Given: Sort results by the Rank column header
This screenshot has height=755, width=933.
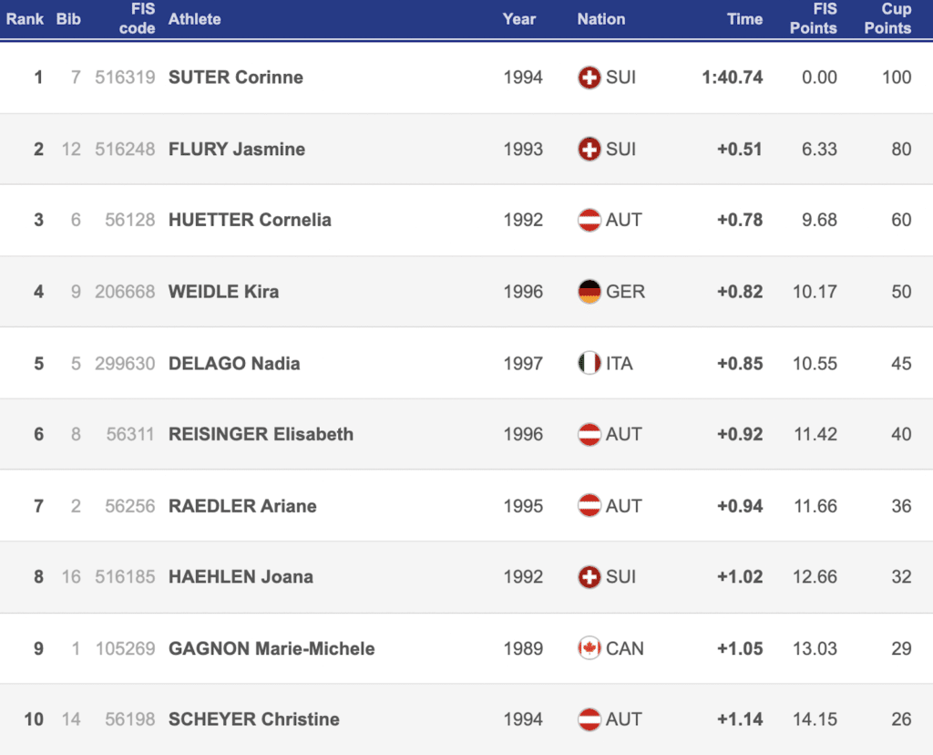Looking at the screenshot, I should 26,19.
